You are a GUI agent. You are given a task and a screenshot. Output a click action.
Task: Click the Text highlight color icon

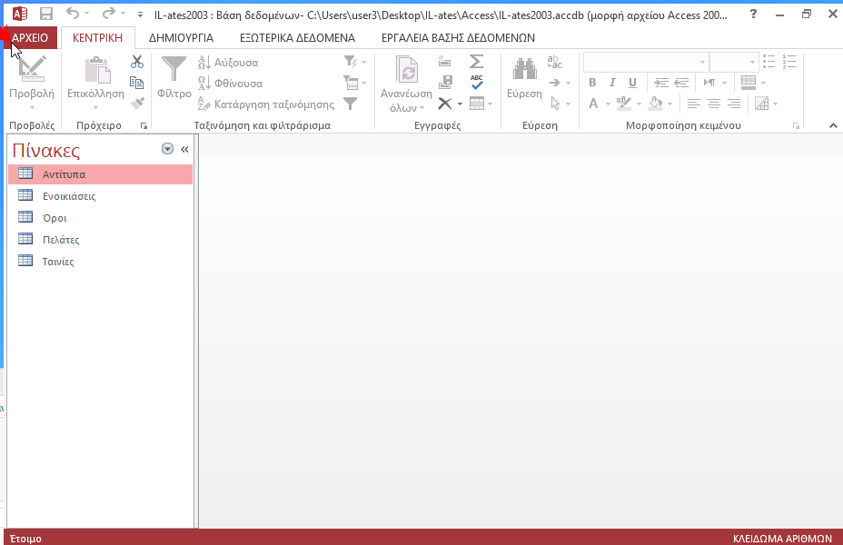[624, 104]
